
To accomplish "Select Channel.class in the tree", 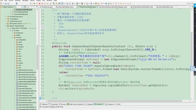I will [23, 86].
